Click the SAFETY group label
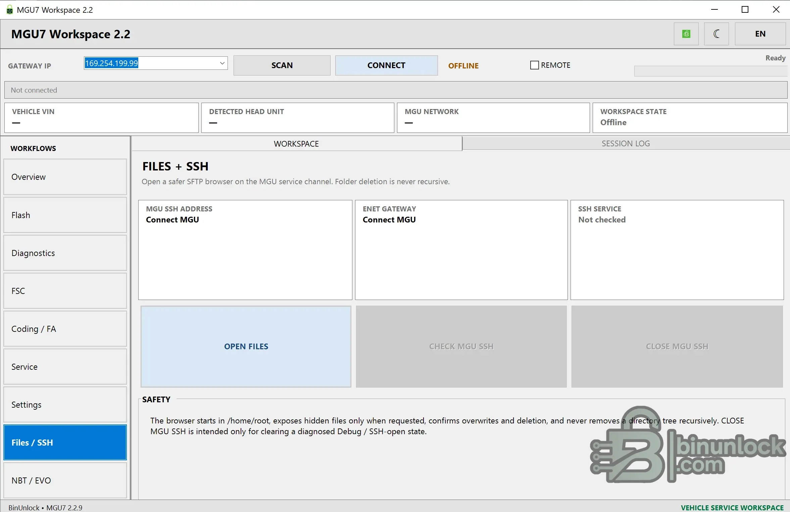The height and width of the screenshot is (512, 790). [156, 399]
